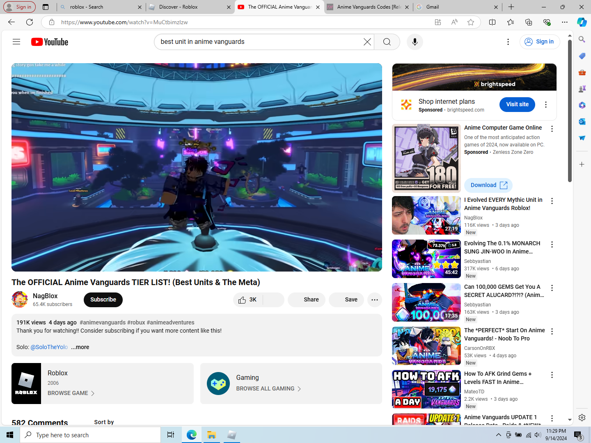Click the address bar URL
The image size is (591, 443).
click(x=124, y=22)
